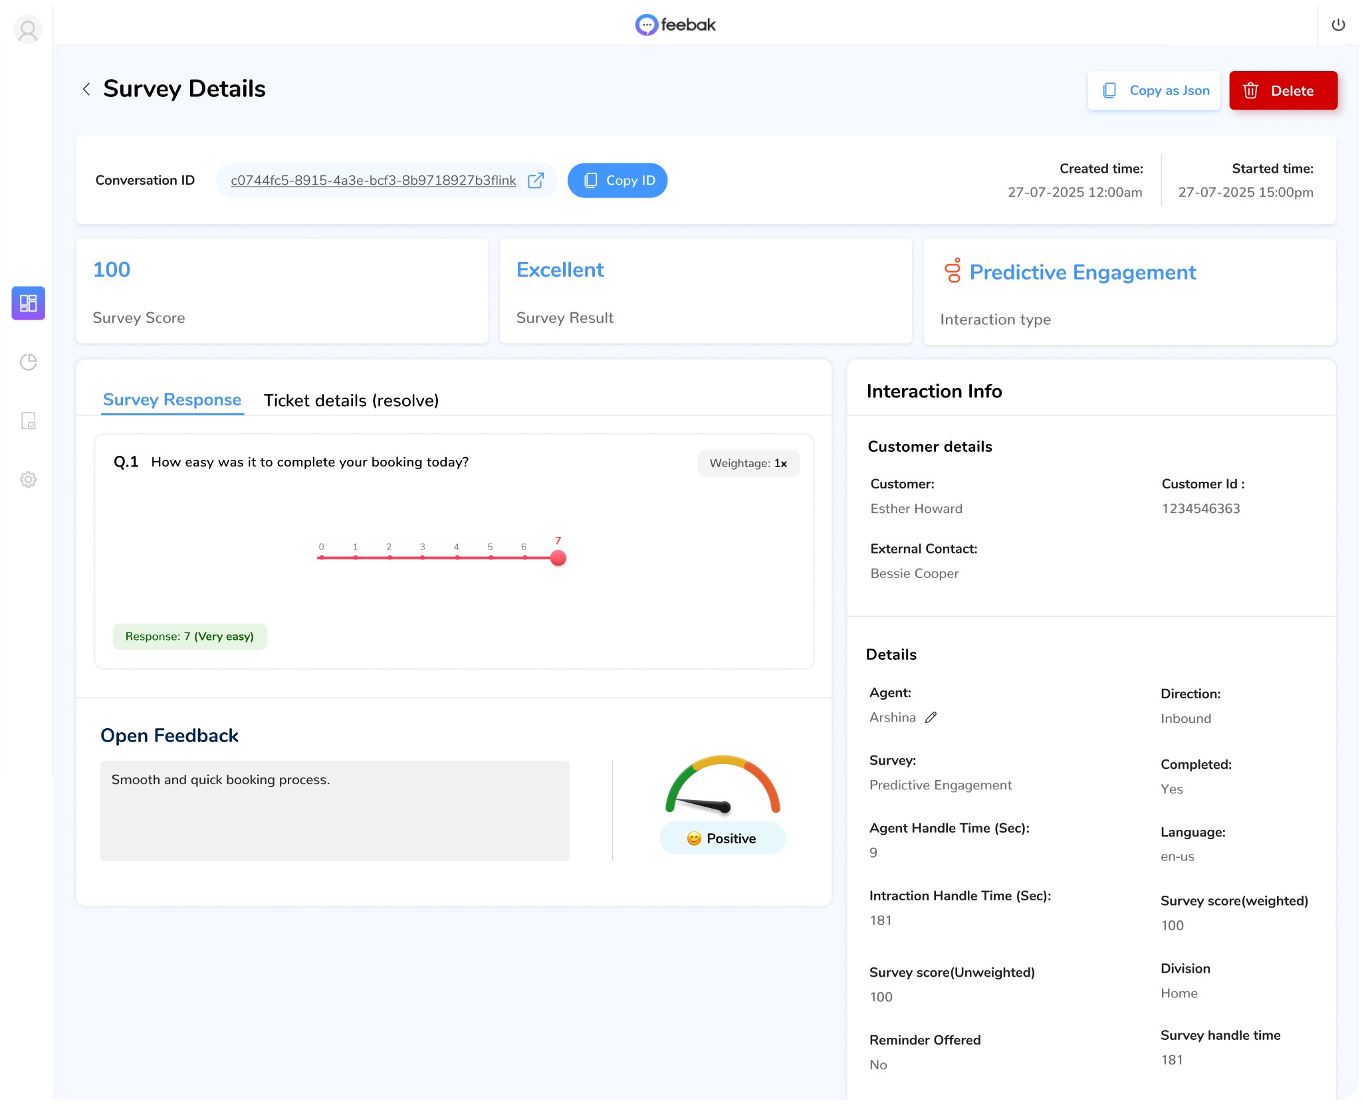This screenshot has width=1364, height=1105.
Task: Click the Copy as Json button
Action: [1154, 90]
